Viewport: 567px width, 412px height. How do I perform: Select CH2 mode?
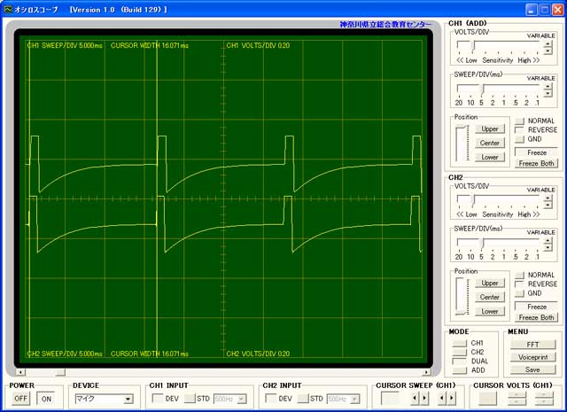[460, 352]
